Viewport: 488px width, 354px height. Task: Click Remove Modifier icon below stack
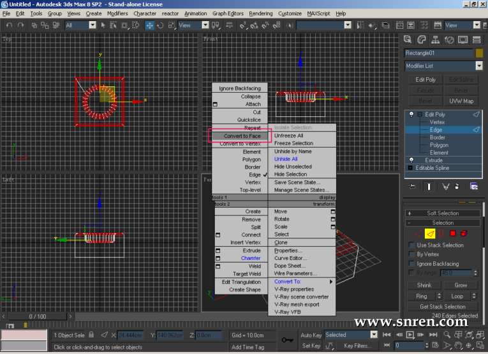(x=457, y=187)
